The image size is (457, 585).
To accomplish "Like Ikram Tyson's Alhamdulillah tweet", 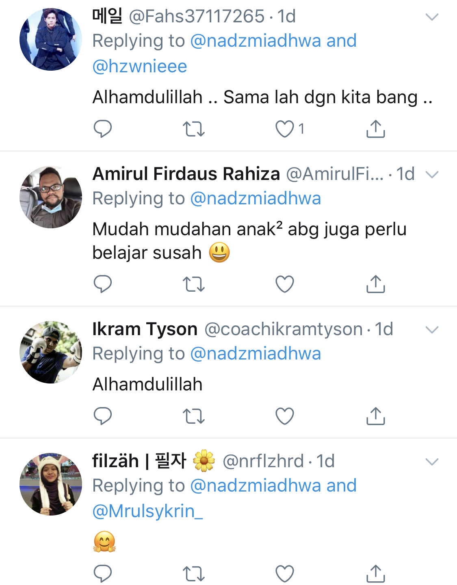I will [x=285, y=416].
